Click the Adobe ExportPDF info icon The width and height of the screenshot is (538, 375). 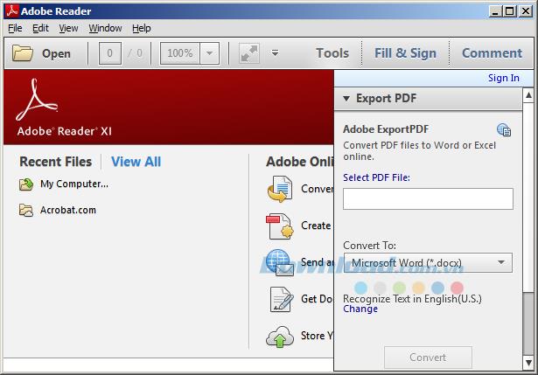coord(503,130)
